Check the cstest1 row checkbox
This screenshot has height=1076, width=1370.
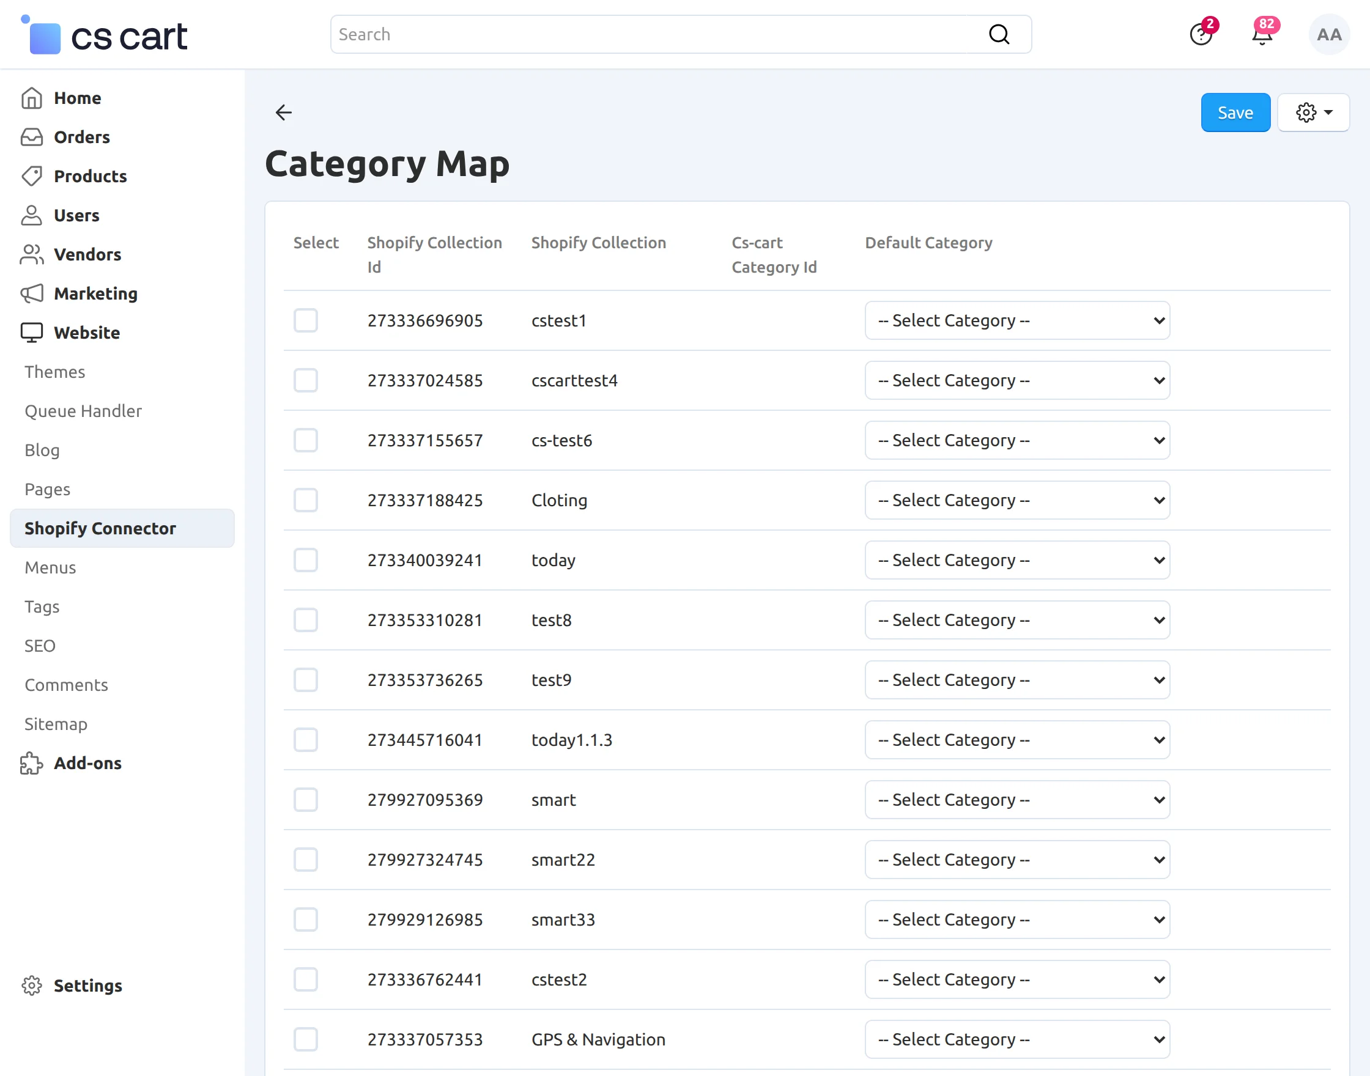click(306, 320)
